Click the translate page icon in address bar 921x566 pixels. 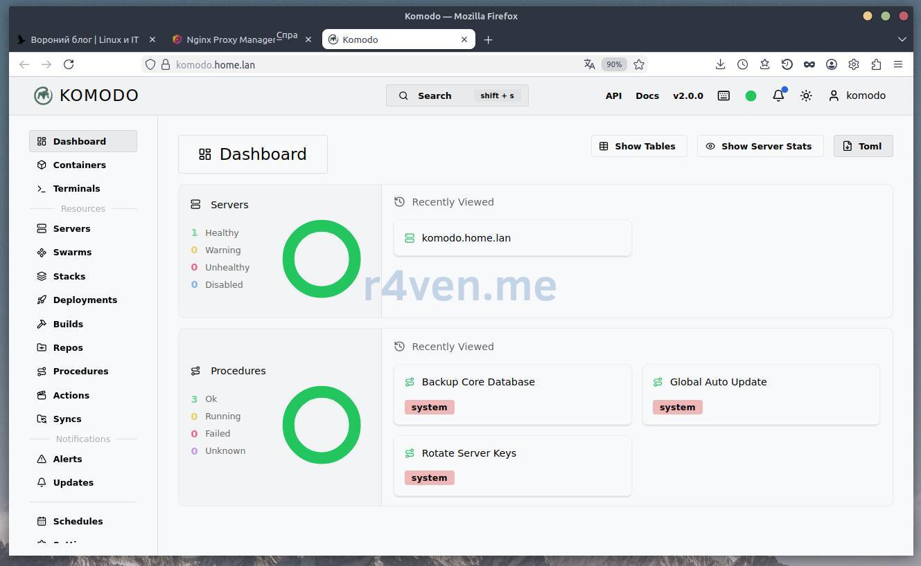589,64
